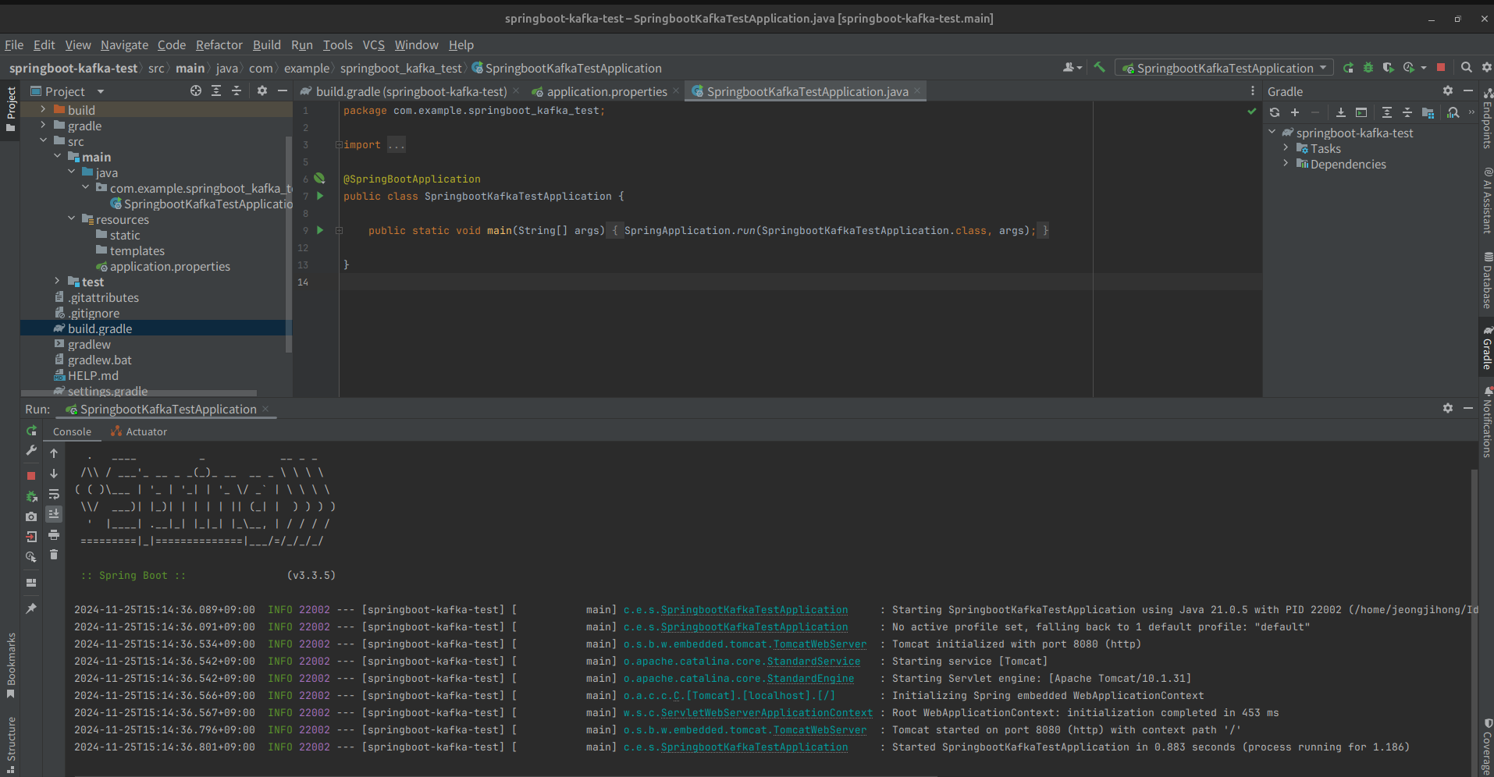
Task: Link a Gradle project with the plus icon
Action: (1295, 112)
